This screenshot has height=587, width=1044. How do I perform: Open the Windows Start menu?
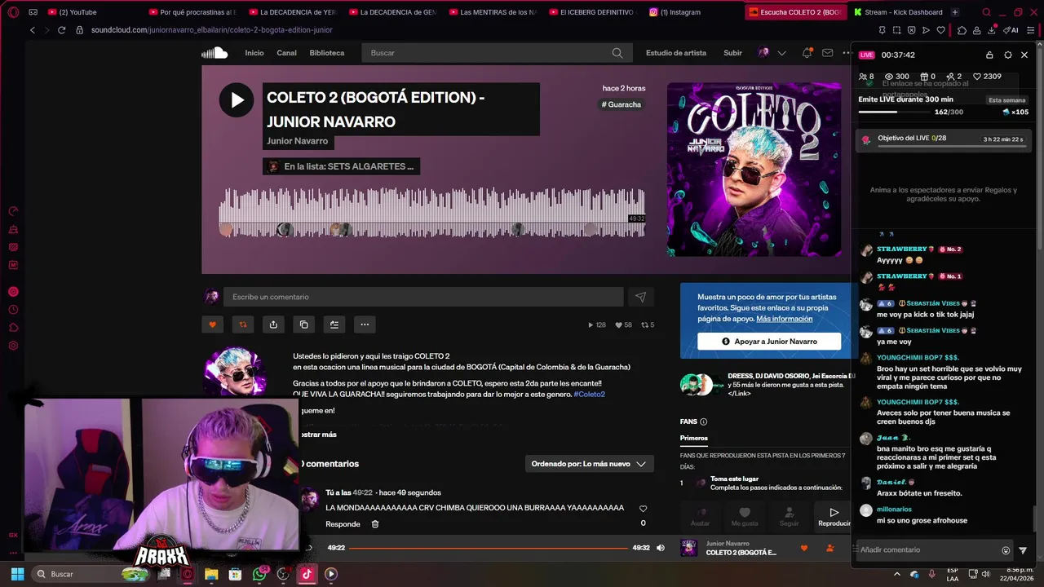point(17,574)
